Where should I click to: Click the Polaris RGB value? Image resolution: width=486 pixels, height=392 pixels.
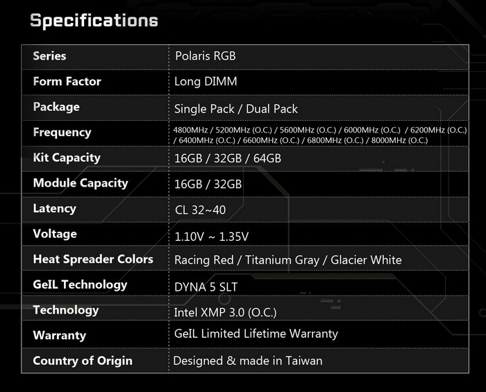pyautogui.click(x=206, y=56)
